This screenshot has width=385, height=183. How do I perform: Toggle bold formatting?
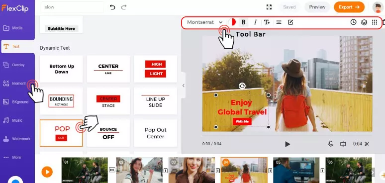coord(243,22)
